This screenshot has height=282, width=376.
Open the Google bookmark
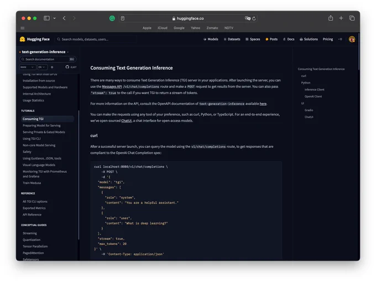click(179, 28)
